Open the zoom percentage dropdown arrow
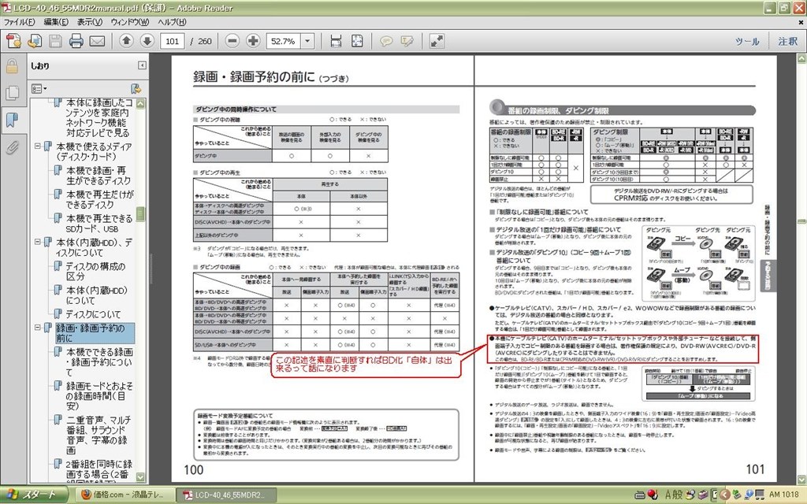Screen dimensions: 807x504 (307, 41)
